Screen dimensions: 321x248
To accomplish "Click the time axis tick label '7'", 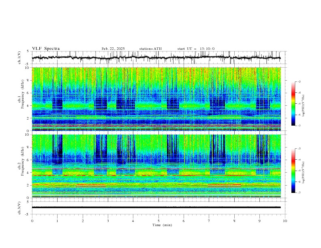I will tap(209, 221).
